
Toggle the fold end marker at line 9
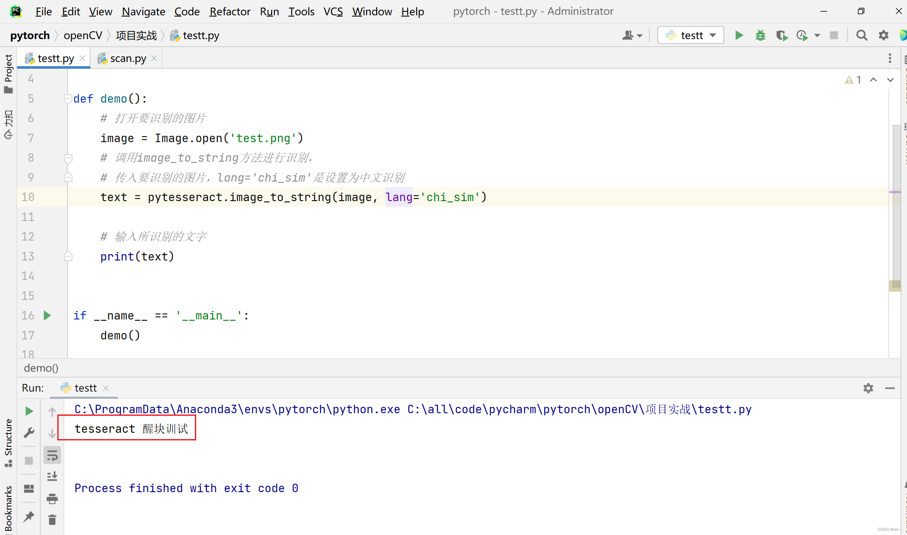click(68, 177)
